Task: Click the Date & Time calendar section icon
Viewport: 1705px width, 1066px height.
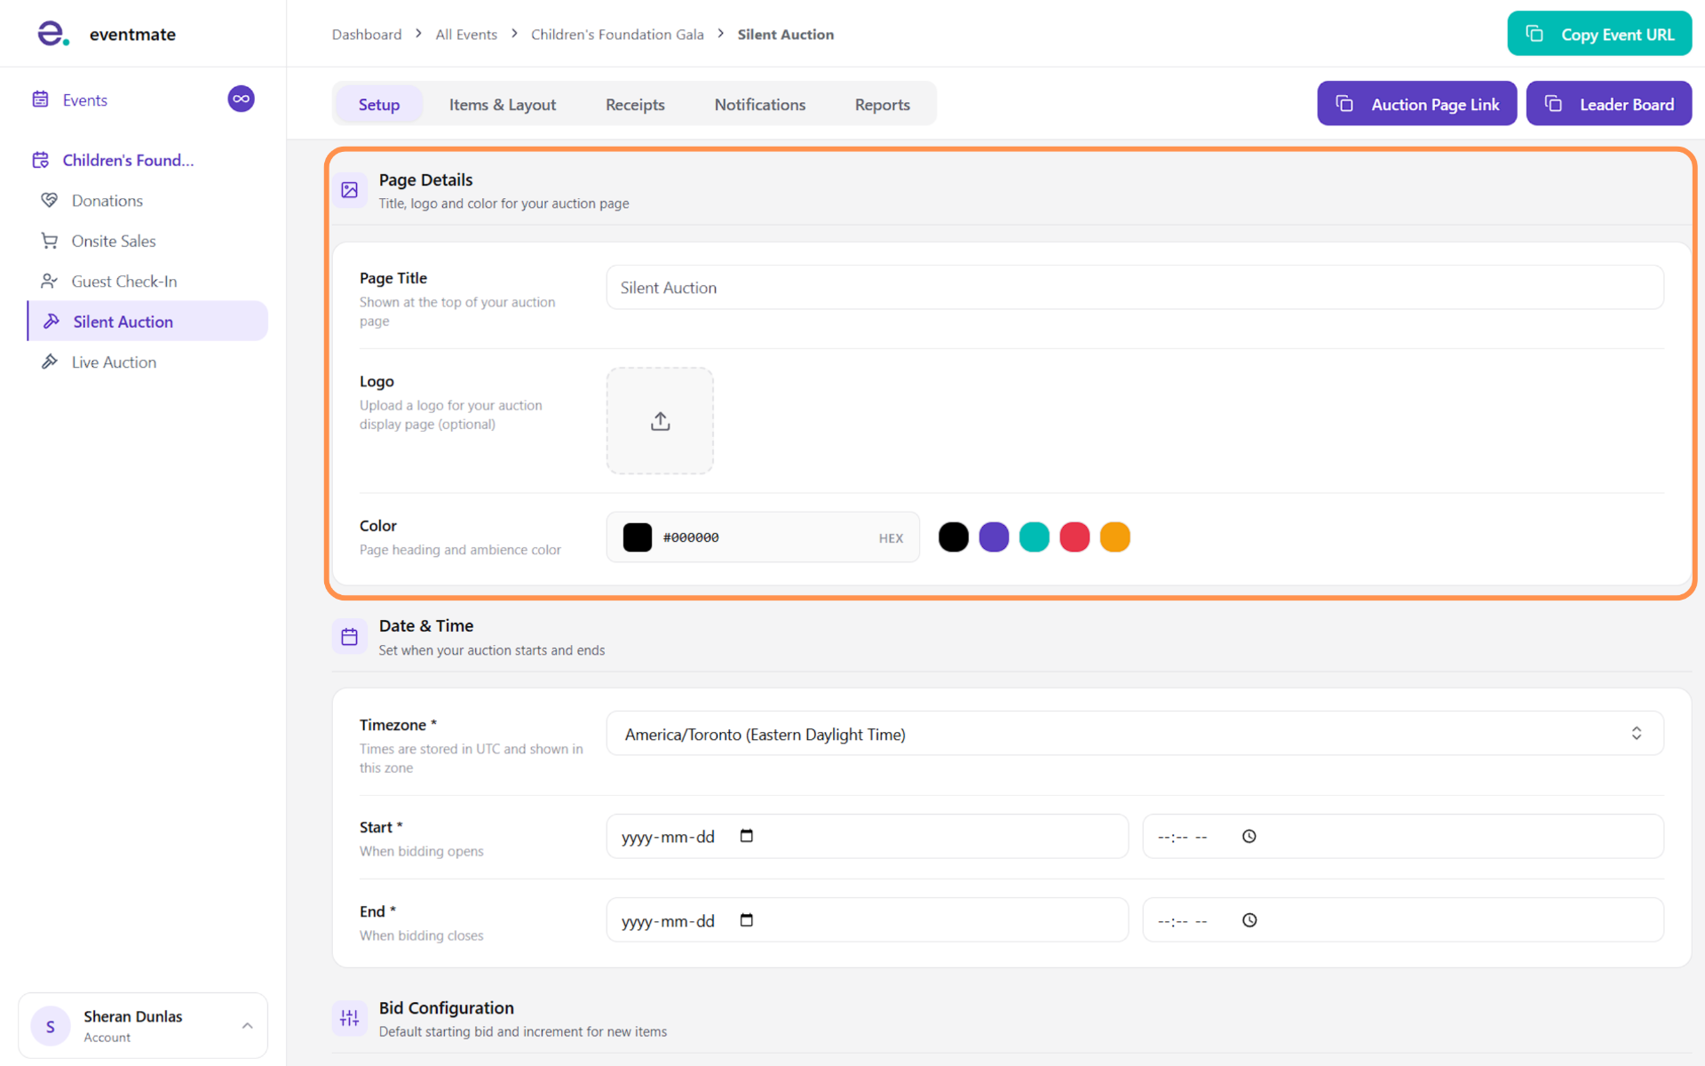Action: tap(350, 637)
